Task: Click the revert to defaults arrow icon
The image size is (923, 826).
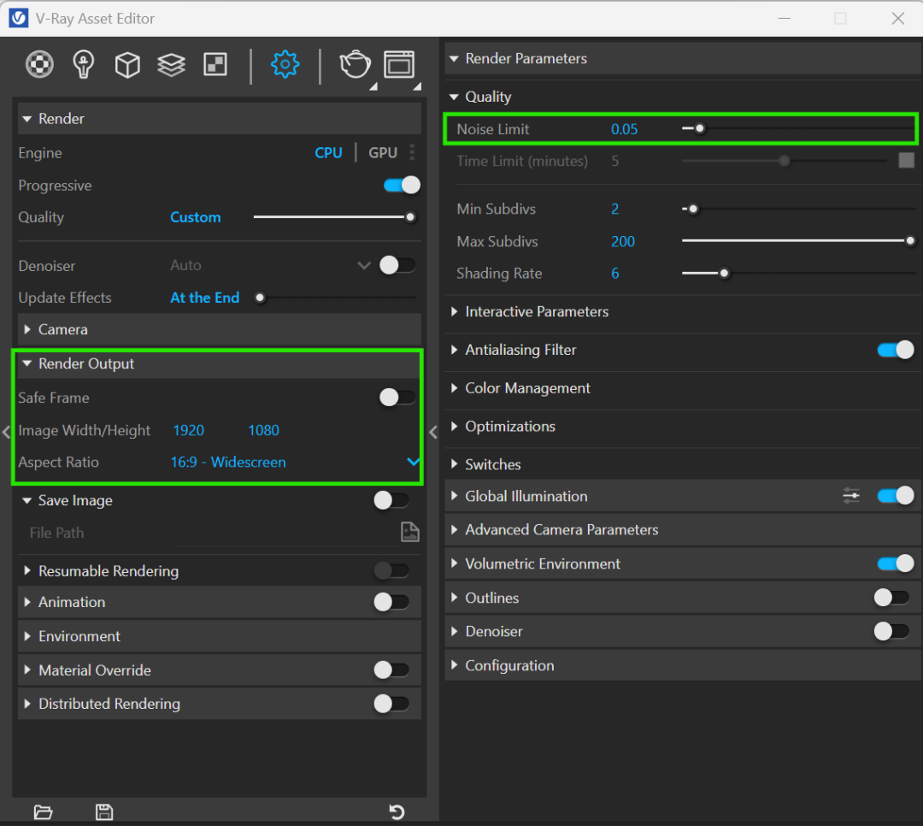Action: click(397, 811)
